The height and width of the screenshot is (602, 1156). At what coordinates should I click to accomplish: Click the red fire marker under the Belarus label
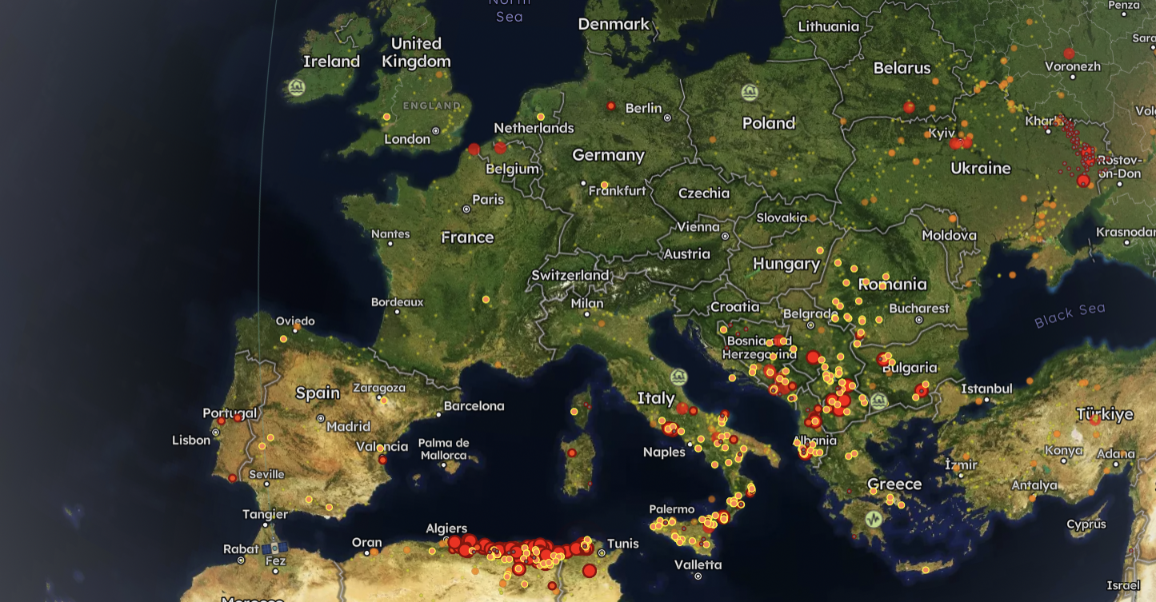pyautogui.click(x=909, y=107)
